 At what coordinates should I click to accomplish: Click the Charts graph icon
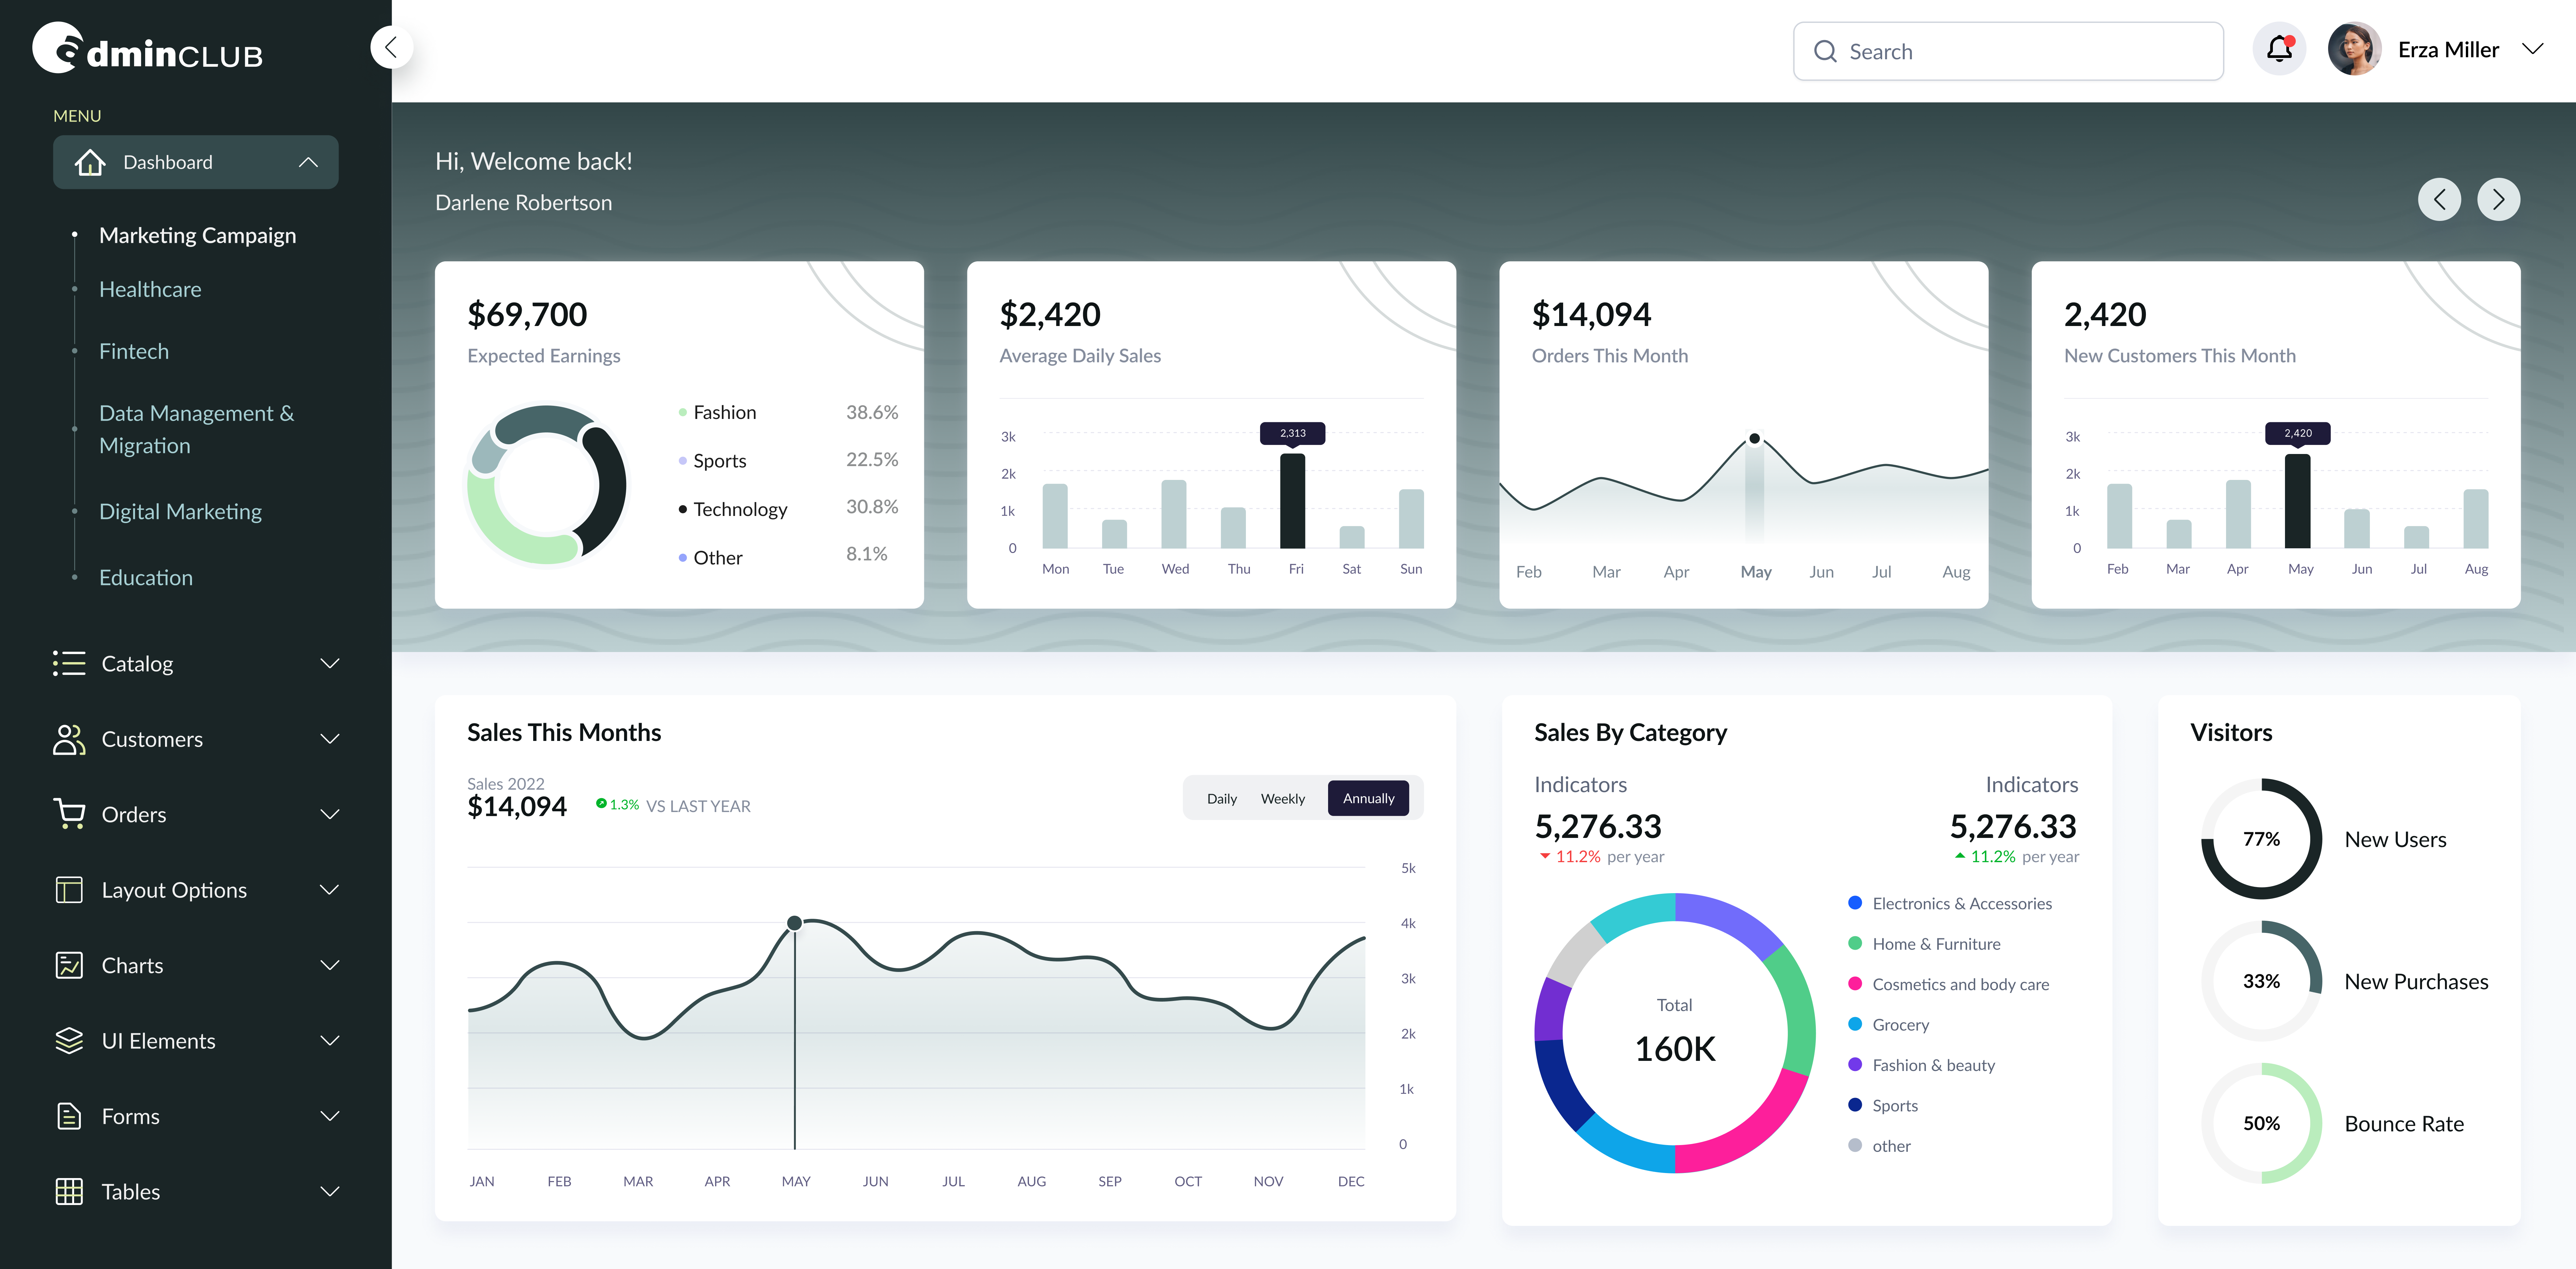[69, 965]
